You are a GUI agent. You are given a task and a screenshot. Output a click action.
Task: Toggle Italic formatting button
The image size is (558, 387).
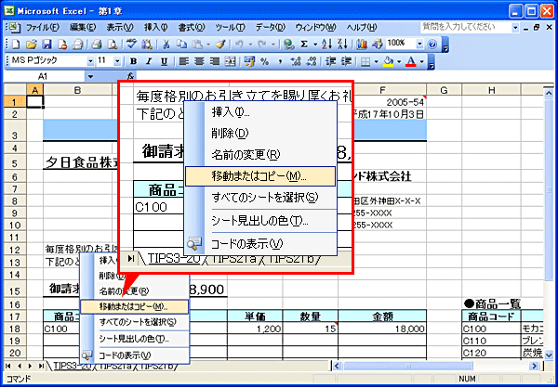[149, 62]
